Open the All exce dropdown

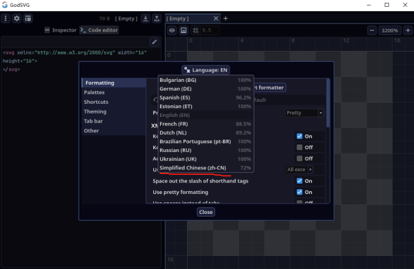[x=299, y=169]
